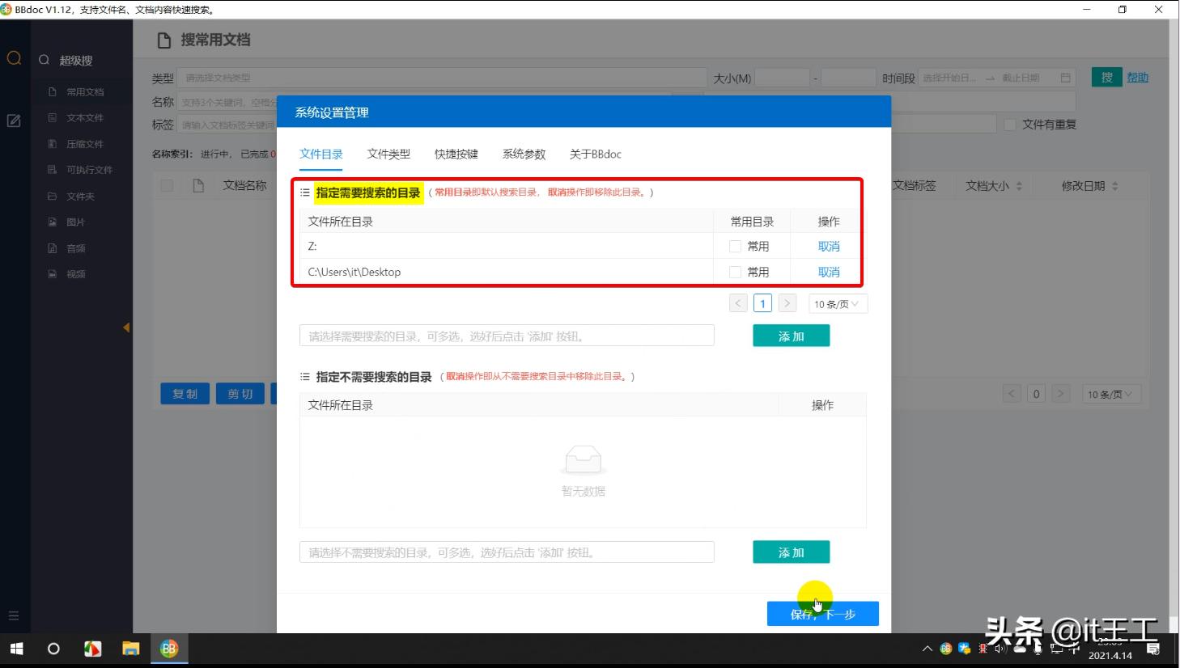Click the pencil edit icon in left bar

point(13,118)
